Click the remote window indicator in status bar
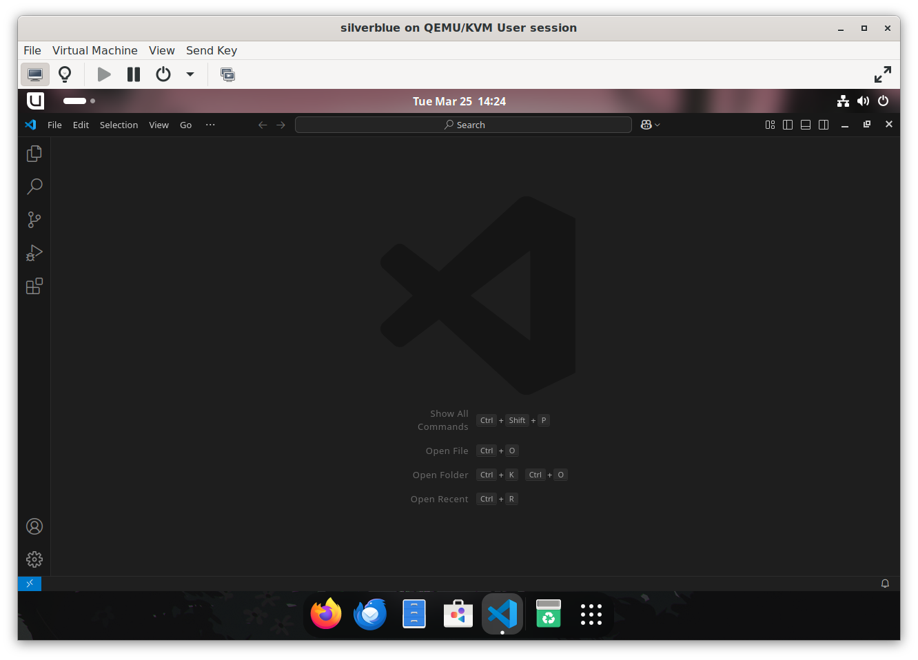 pyautogui.click(x=30, y=584)
